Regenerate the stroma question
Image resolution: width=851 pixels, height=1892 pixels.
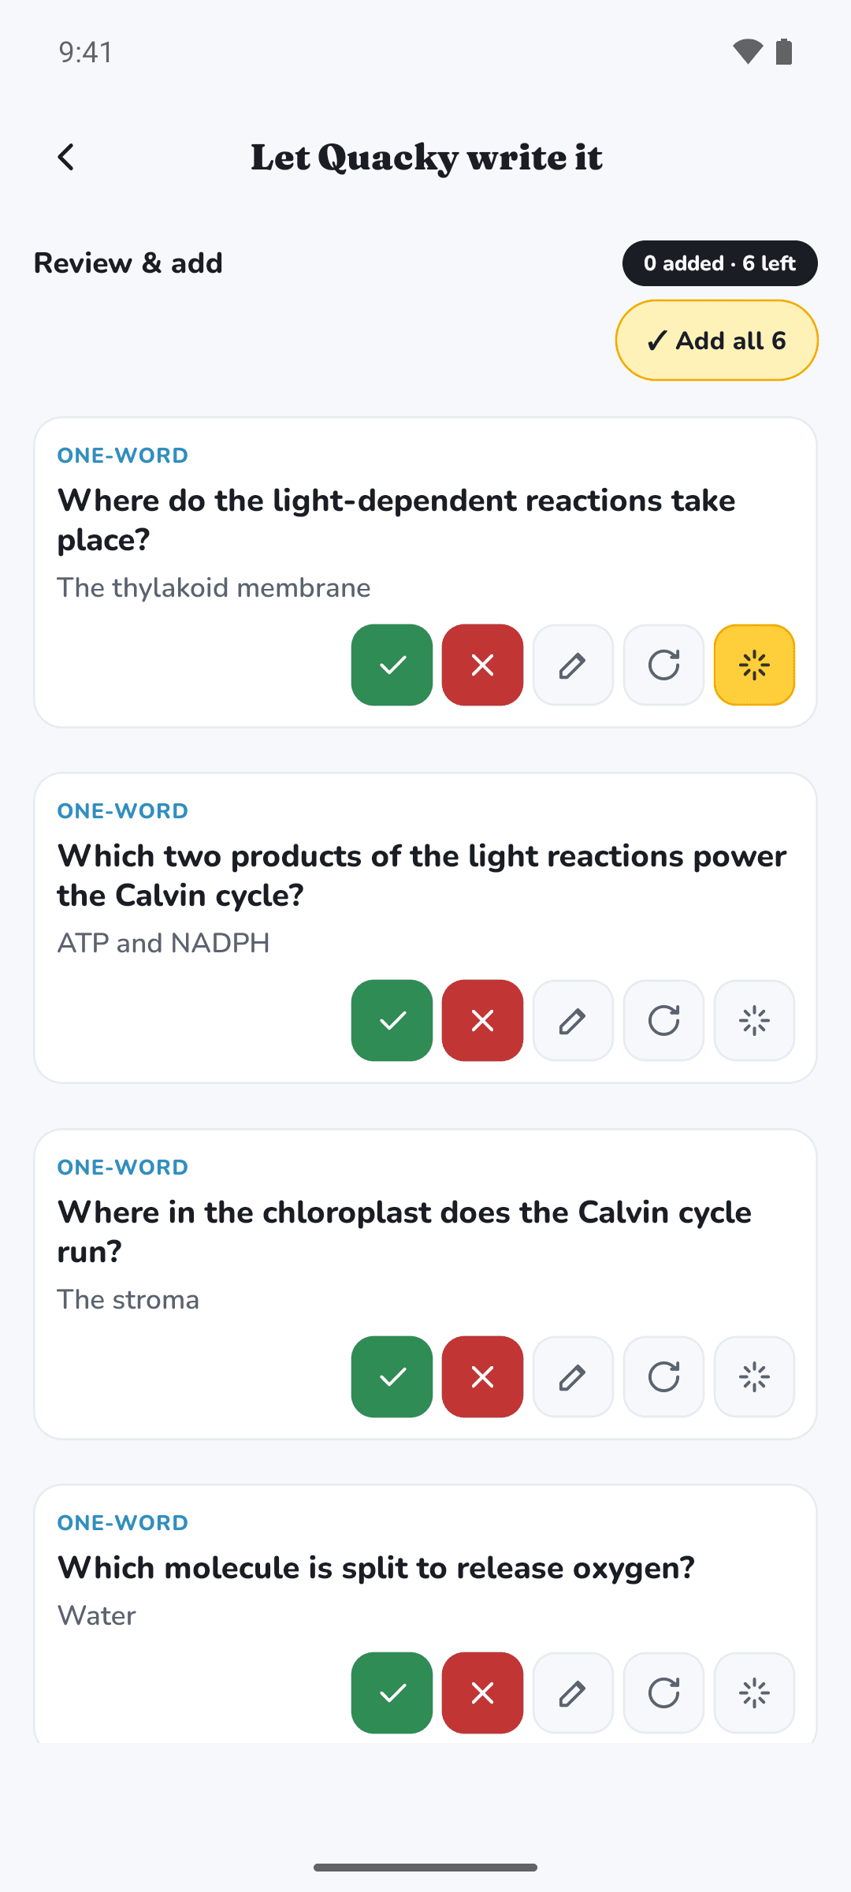(x=664, y=1377)
